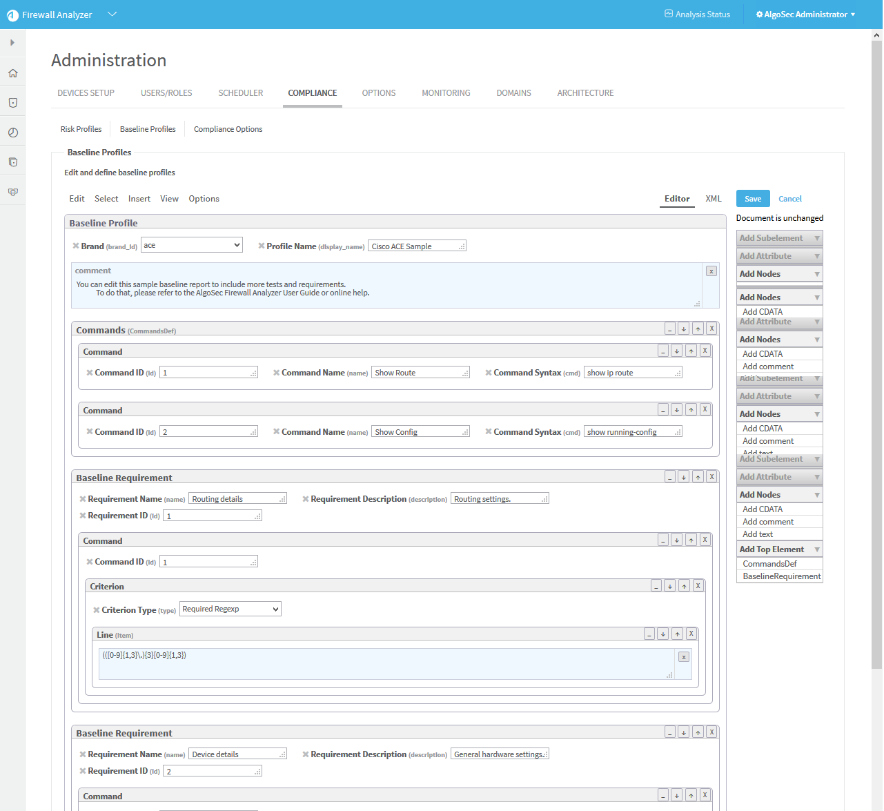Open the Brand dropdown showing ace
The width and height of the screenshot is (884, 811).
point(191,245)
